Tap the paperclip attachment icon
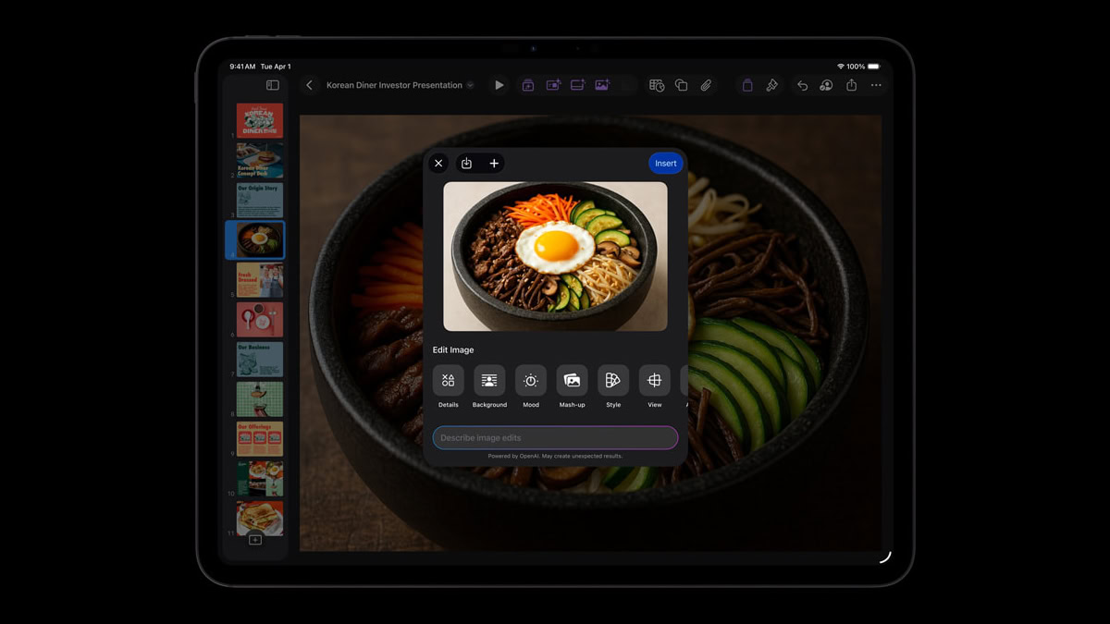 [707, 84]
